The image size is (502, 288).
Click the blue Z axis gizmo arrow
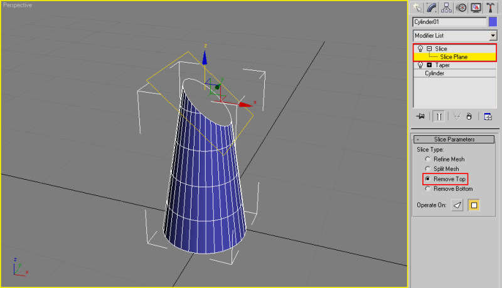205,58
